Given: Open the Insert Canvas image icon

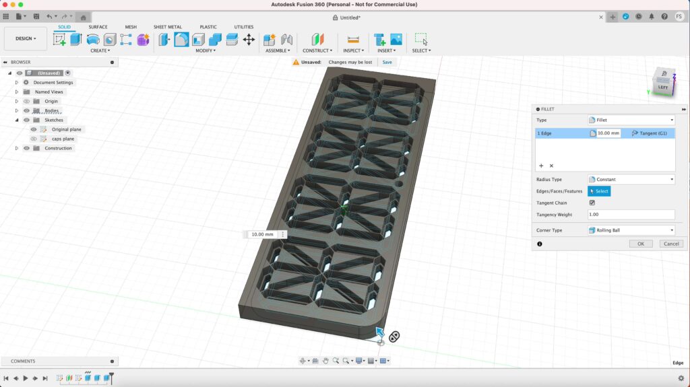Looking at the screenshot, I should pos(396,40).
